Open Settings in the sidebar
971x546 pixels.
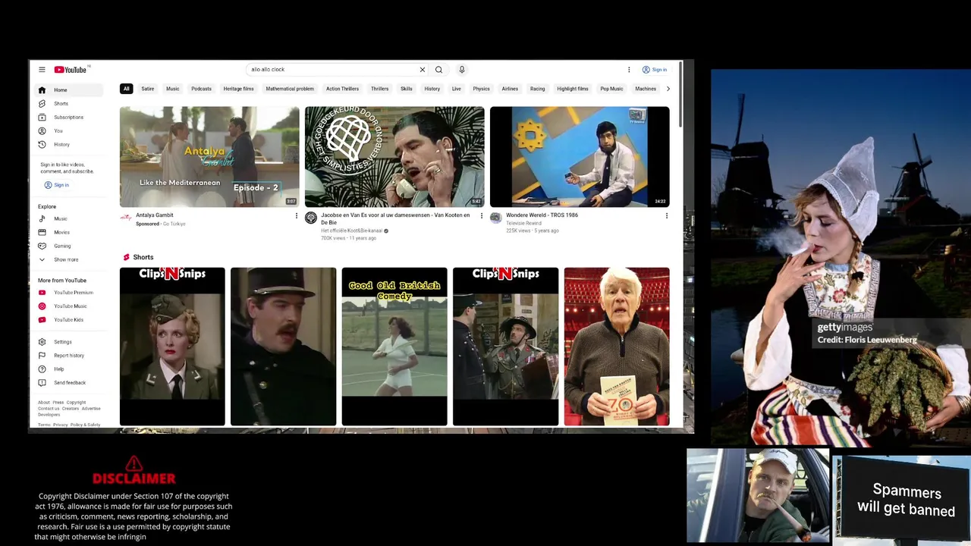coord(70,342)
